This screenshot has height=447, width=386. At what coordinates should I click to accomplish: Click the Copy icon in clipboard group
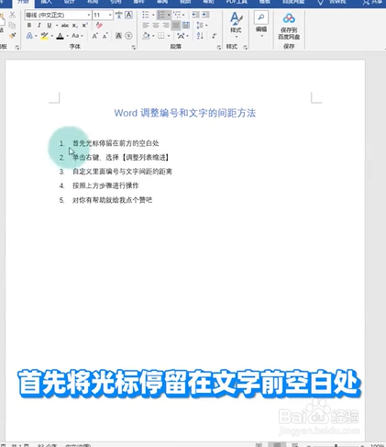click(12, 25)
